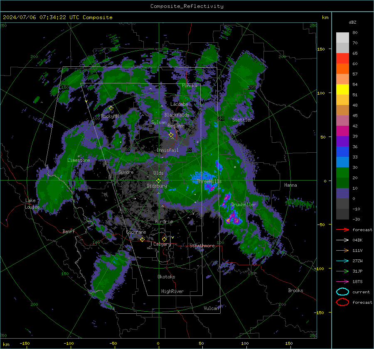Click the intense storm cell southwest of Drumheller

pos(233,218)
